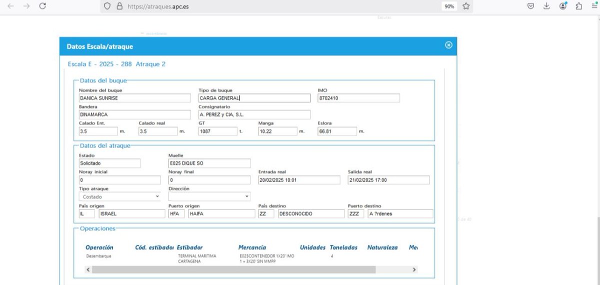The height and width of the screenshot is (285, 600).
Task: Click the Puerto origen name field HAIFA
Action: pyautogui.click(x=221, y=213)
